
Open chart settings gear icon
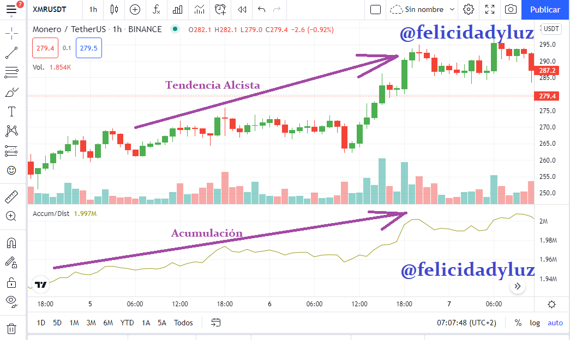pyautogui.click(x=469, y=9)
